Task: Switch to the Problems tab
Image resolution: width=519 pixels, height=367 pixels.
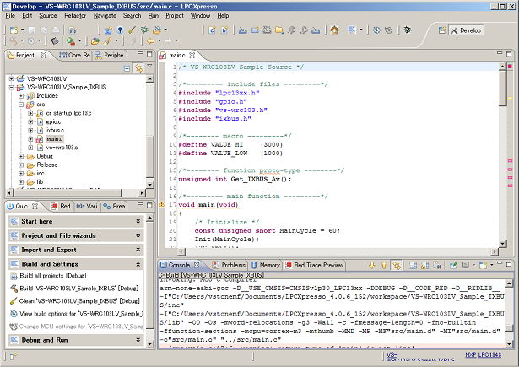Action: (x=230, y=265)
